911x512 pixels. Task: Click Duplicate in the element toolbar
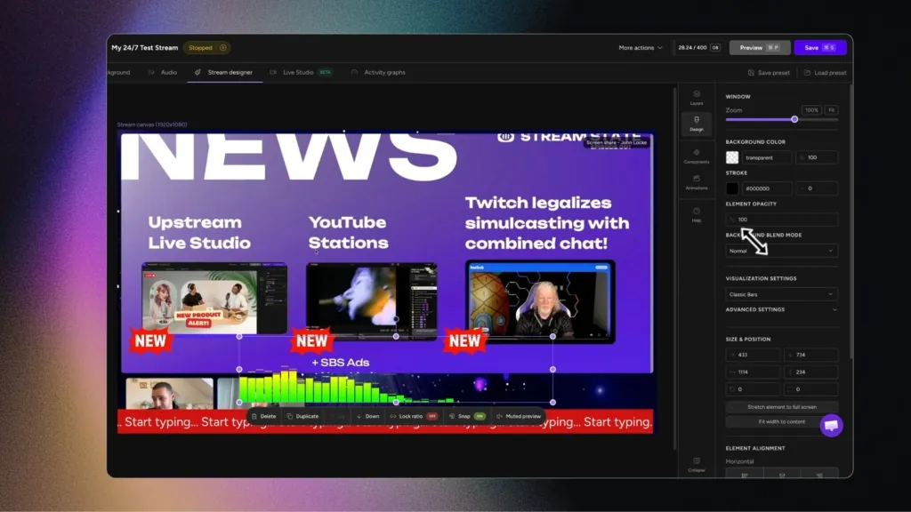[x=302, y=416]
